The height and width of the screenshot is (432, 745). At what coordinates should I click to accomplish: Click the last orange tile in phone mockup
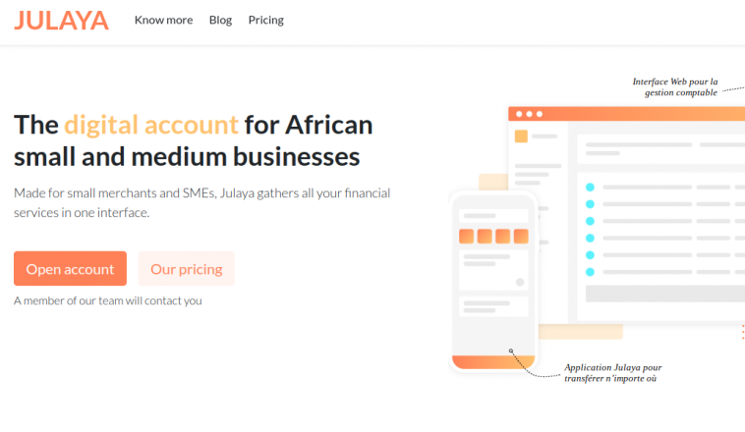click(520, 237)
